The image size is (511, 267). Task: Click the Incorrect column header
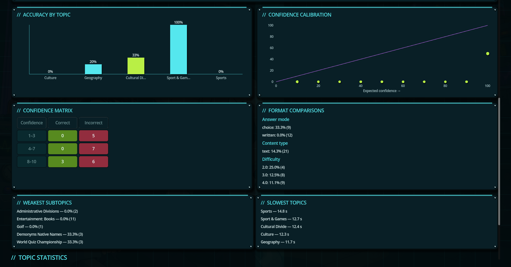[x=93, y=123]
